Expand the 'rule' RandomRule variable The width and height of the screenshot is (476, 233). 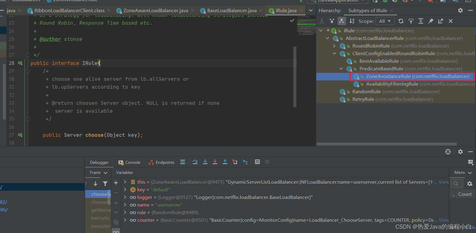tap(125, 212)
